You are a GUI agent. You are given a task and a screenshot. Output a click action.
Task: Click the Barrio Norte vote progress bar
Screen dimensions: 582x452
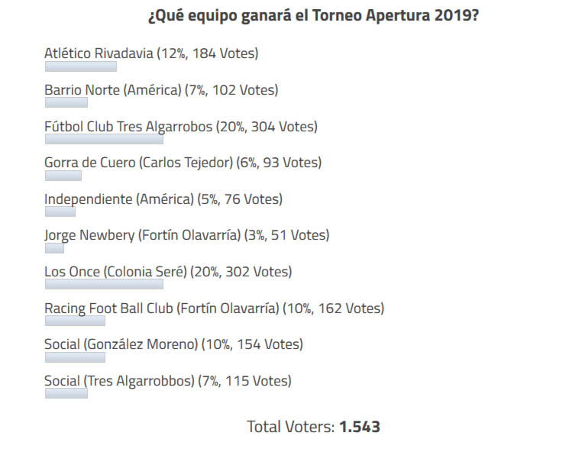(66, 103)
